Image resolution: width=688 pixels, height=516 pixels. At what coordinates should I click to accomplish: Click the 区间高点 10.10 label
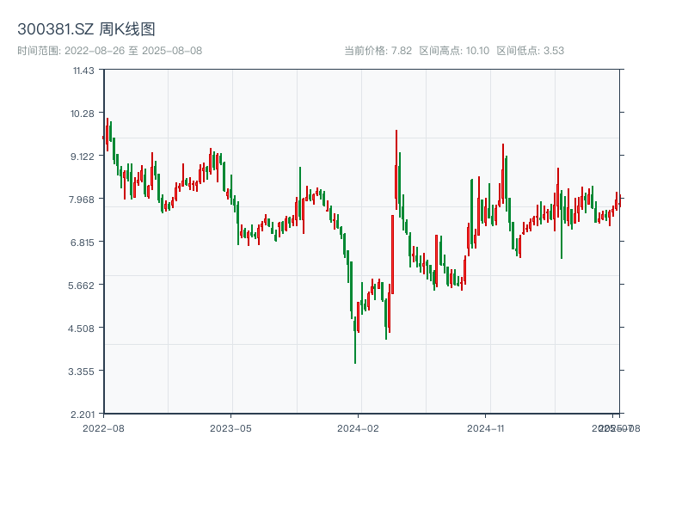pos(454,51)
